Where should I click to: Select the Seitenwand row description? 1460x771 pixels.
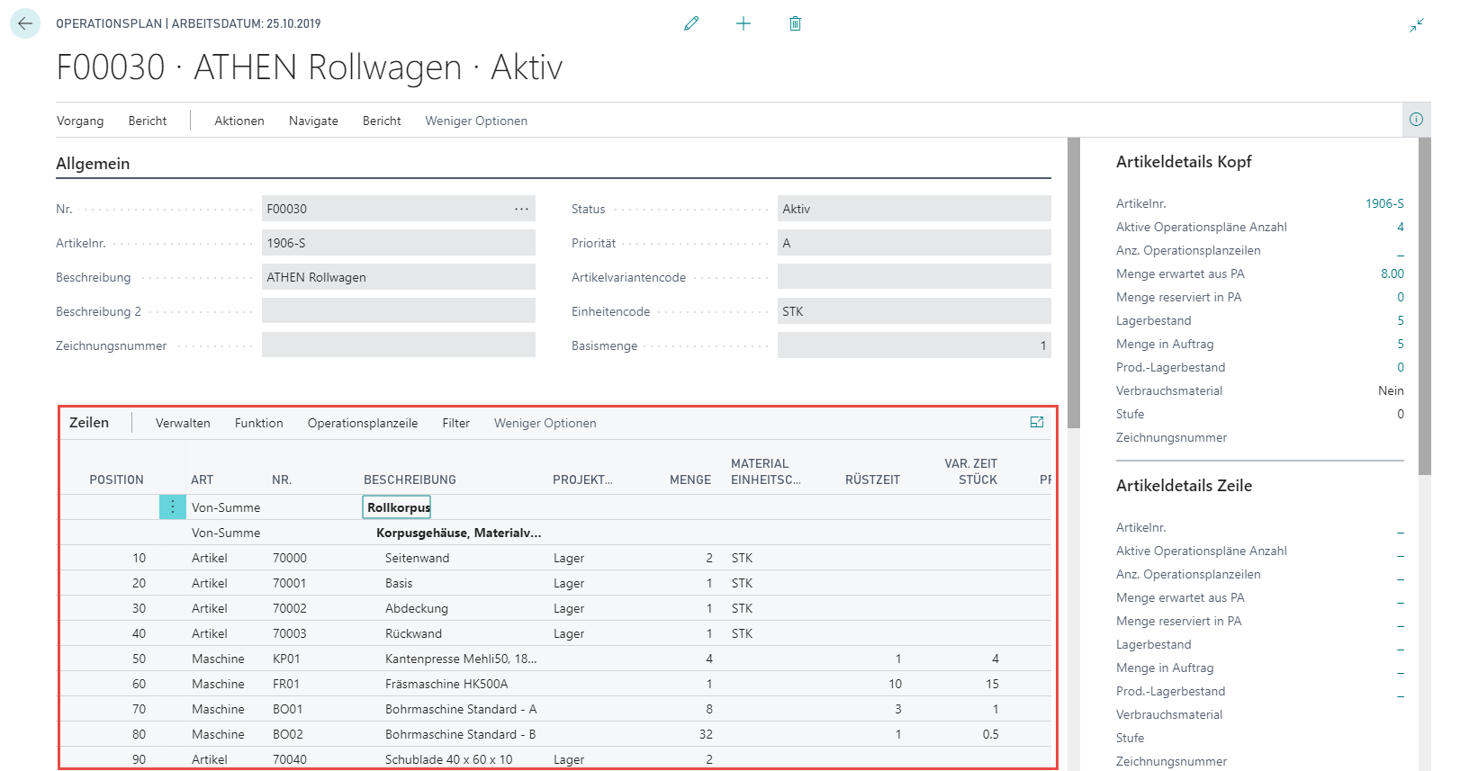(x=417, y=558)
